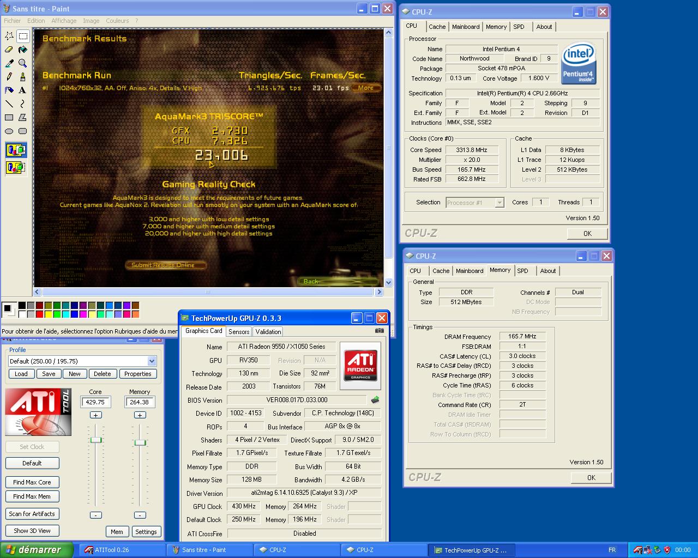Enable the transparent selection option in Paint
This screenshot has height=558, width=698.
(x=16, y=167)
